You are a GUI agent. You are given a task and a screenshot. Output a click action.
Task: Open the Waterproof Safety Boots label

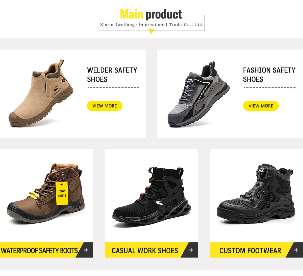pyautogui.click(x=39, y=250)
